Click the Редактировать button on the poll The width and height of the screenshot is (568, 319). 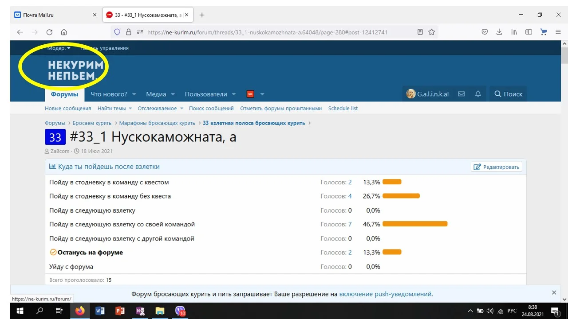(497, 167)
